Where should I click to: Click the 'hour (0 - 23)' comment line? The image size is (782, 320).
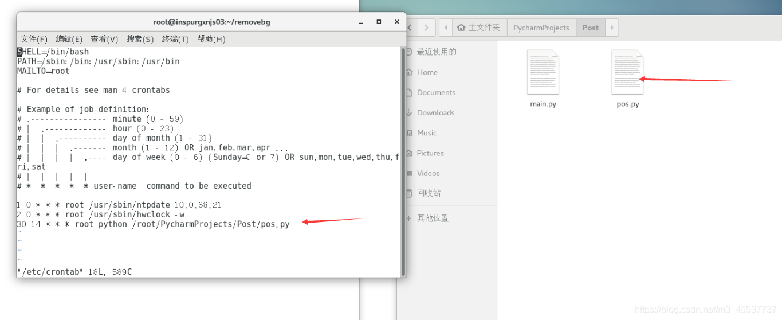[x=95, y=128]
